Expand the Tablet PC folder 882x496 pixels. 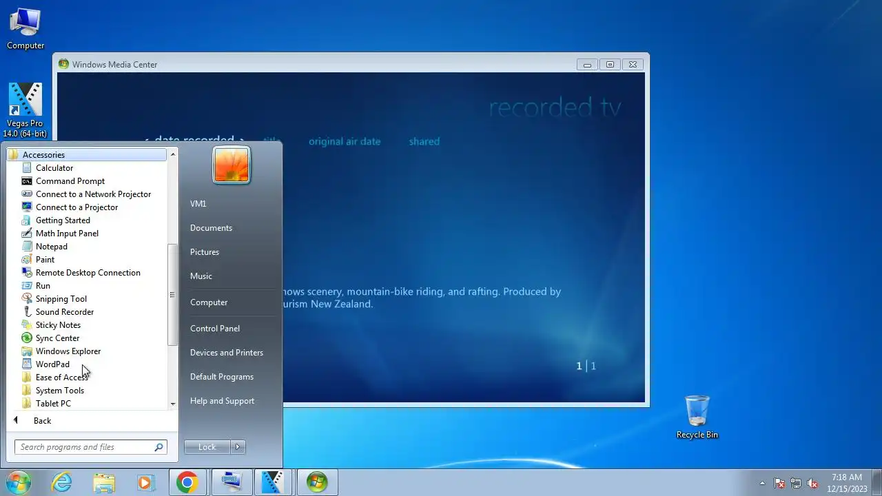53,404
